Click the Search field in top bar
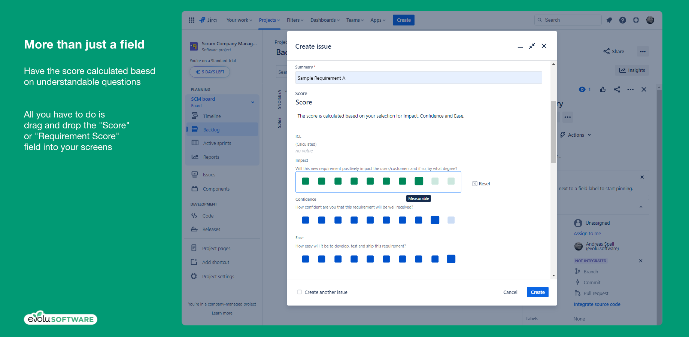Viewport: 689px width, 337px height. (568, 20)
